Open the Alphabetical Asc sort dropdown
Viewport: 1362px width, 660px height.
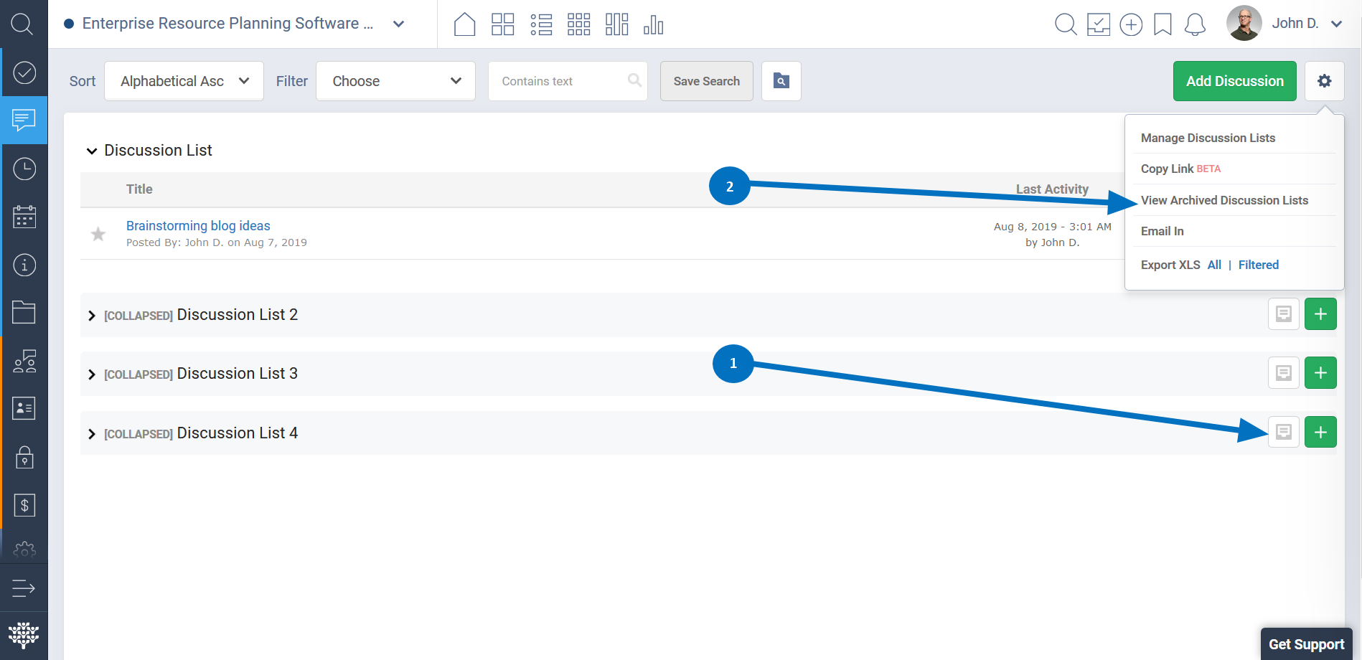(184, 81)
